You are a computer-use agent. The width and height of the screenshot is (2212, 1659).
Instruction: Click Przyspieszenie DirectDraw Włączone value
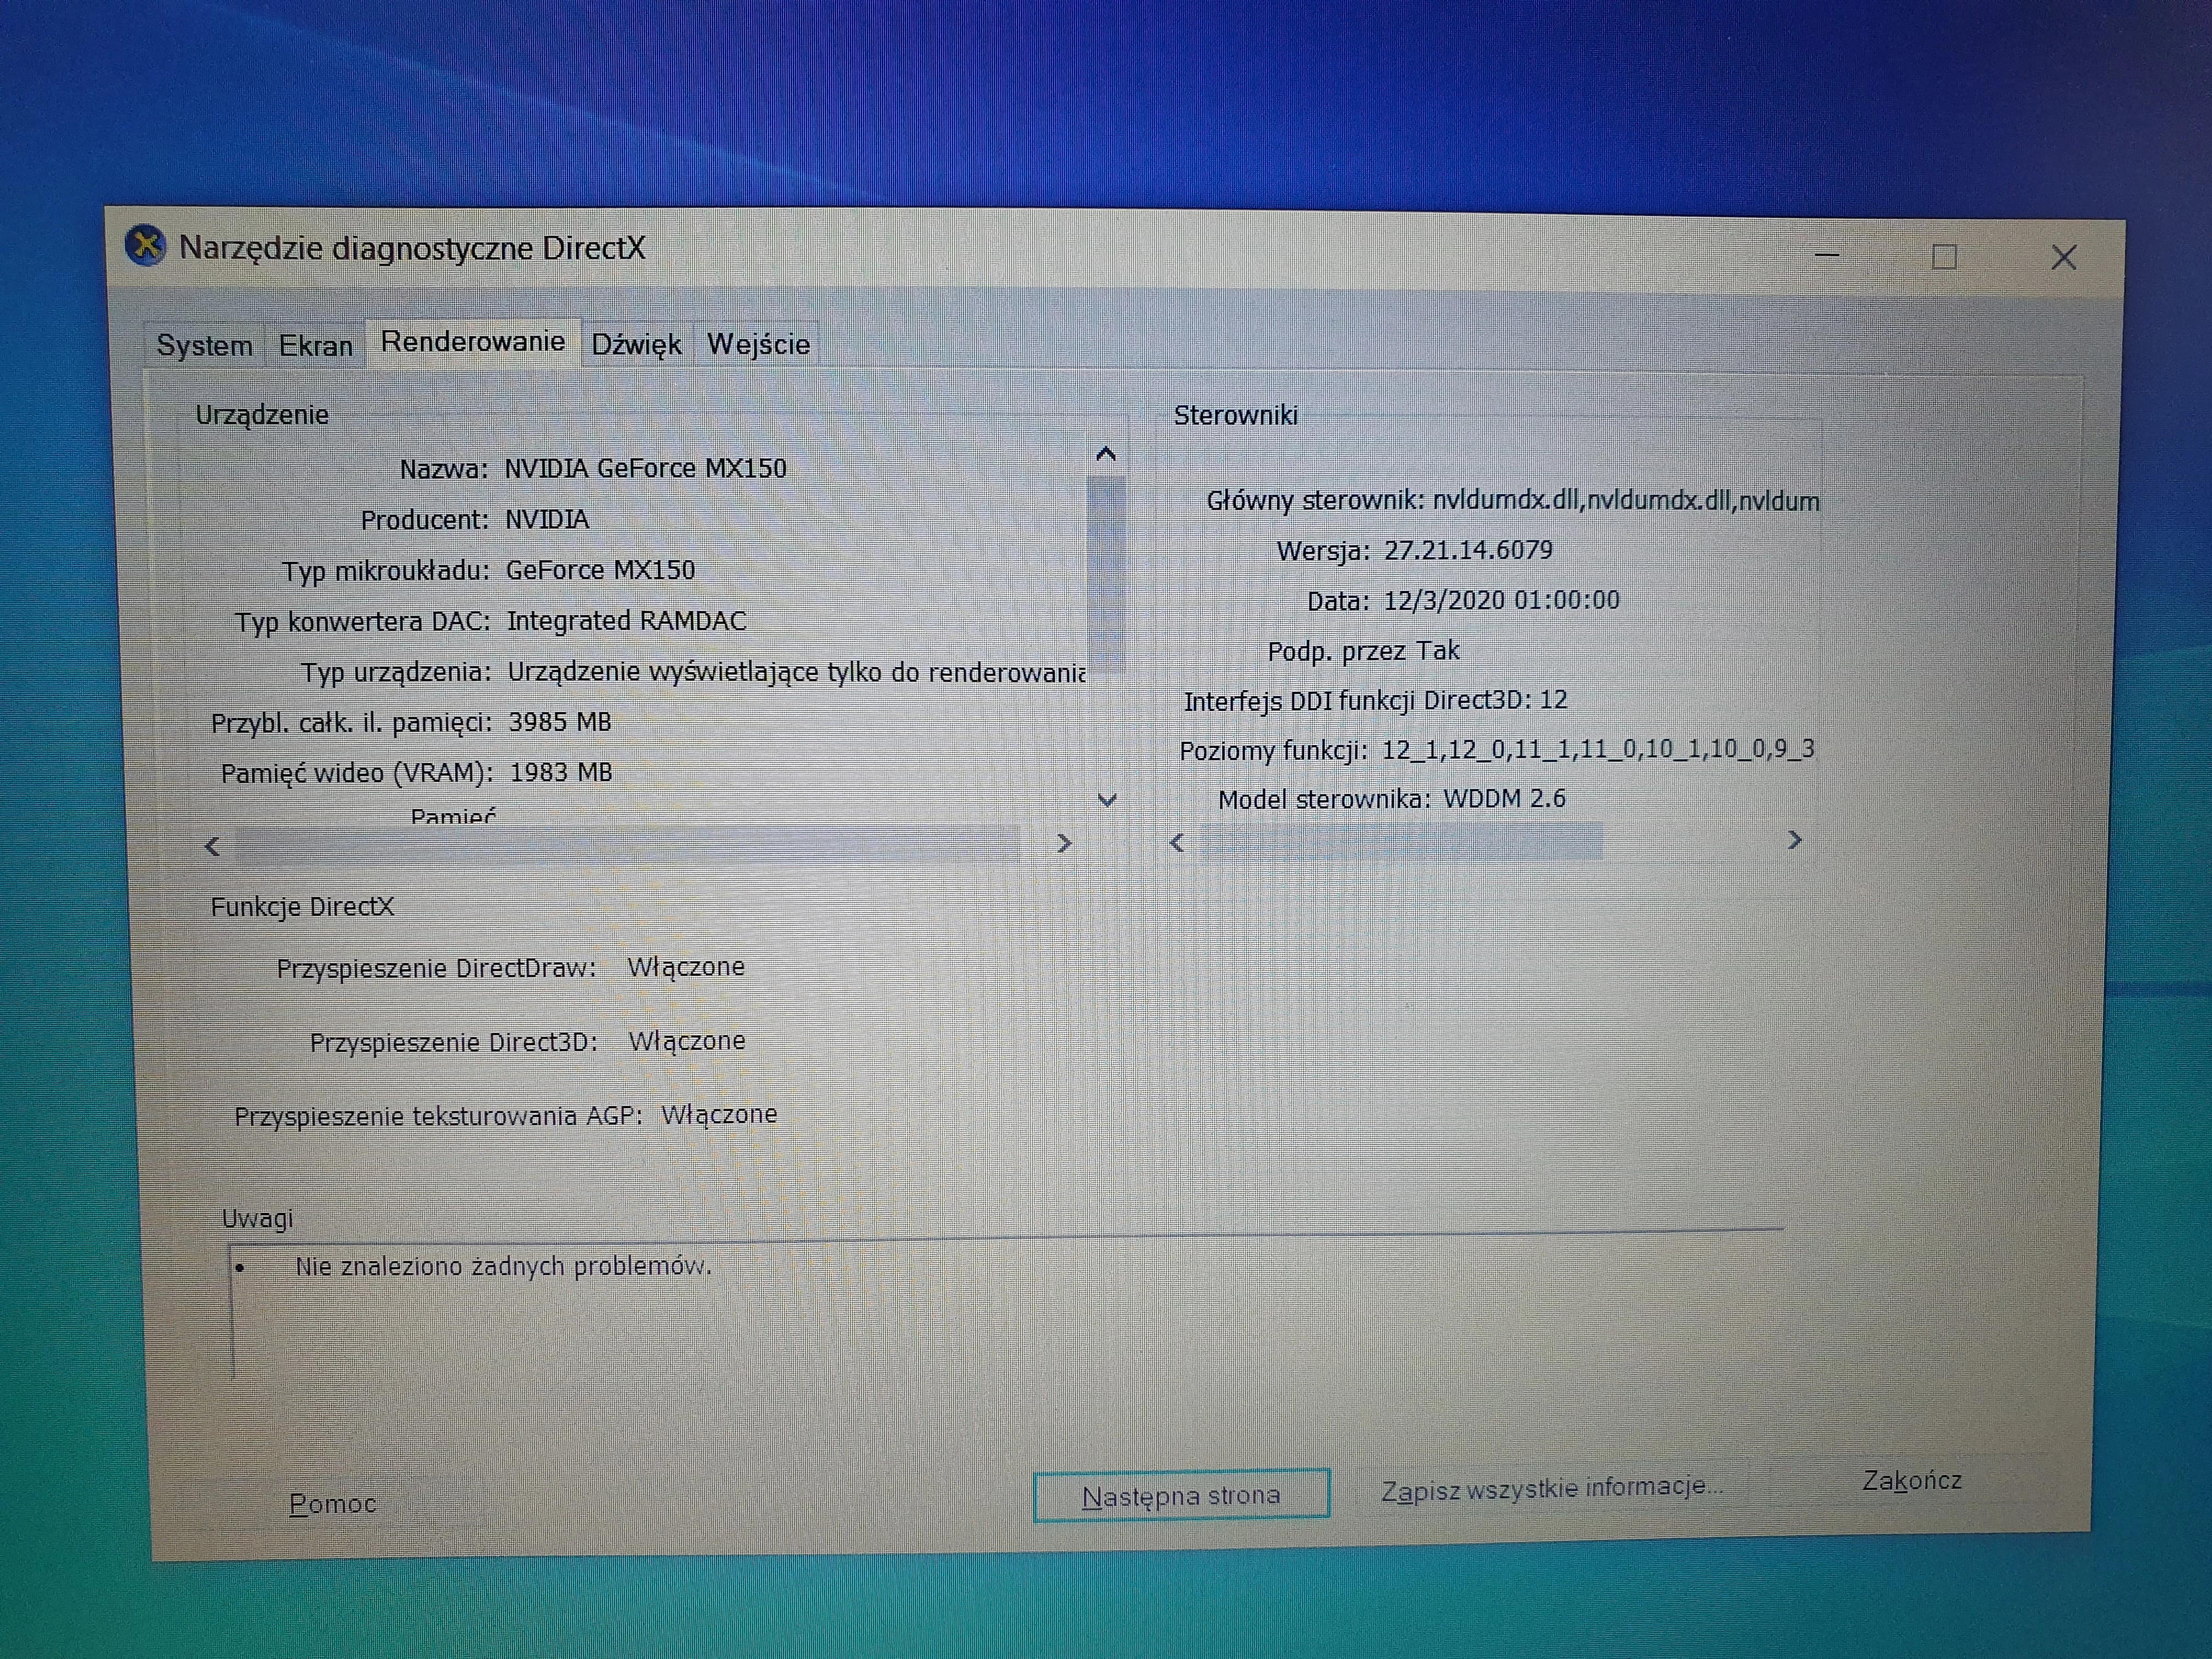point(686,967)
